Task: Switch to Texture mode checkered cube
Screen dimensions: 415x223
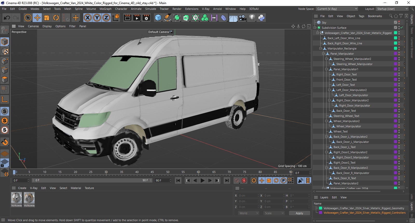Action: point(5,51)
